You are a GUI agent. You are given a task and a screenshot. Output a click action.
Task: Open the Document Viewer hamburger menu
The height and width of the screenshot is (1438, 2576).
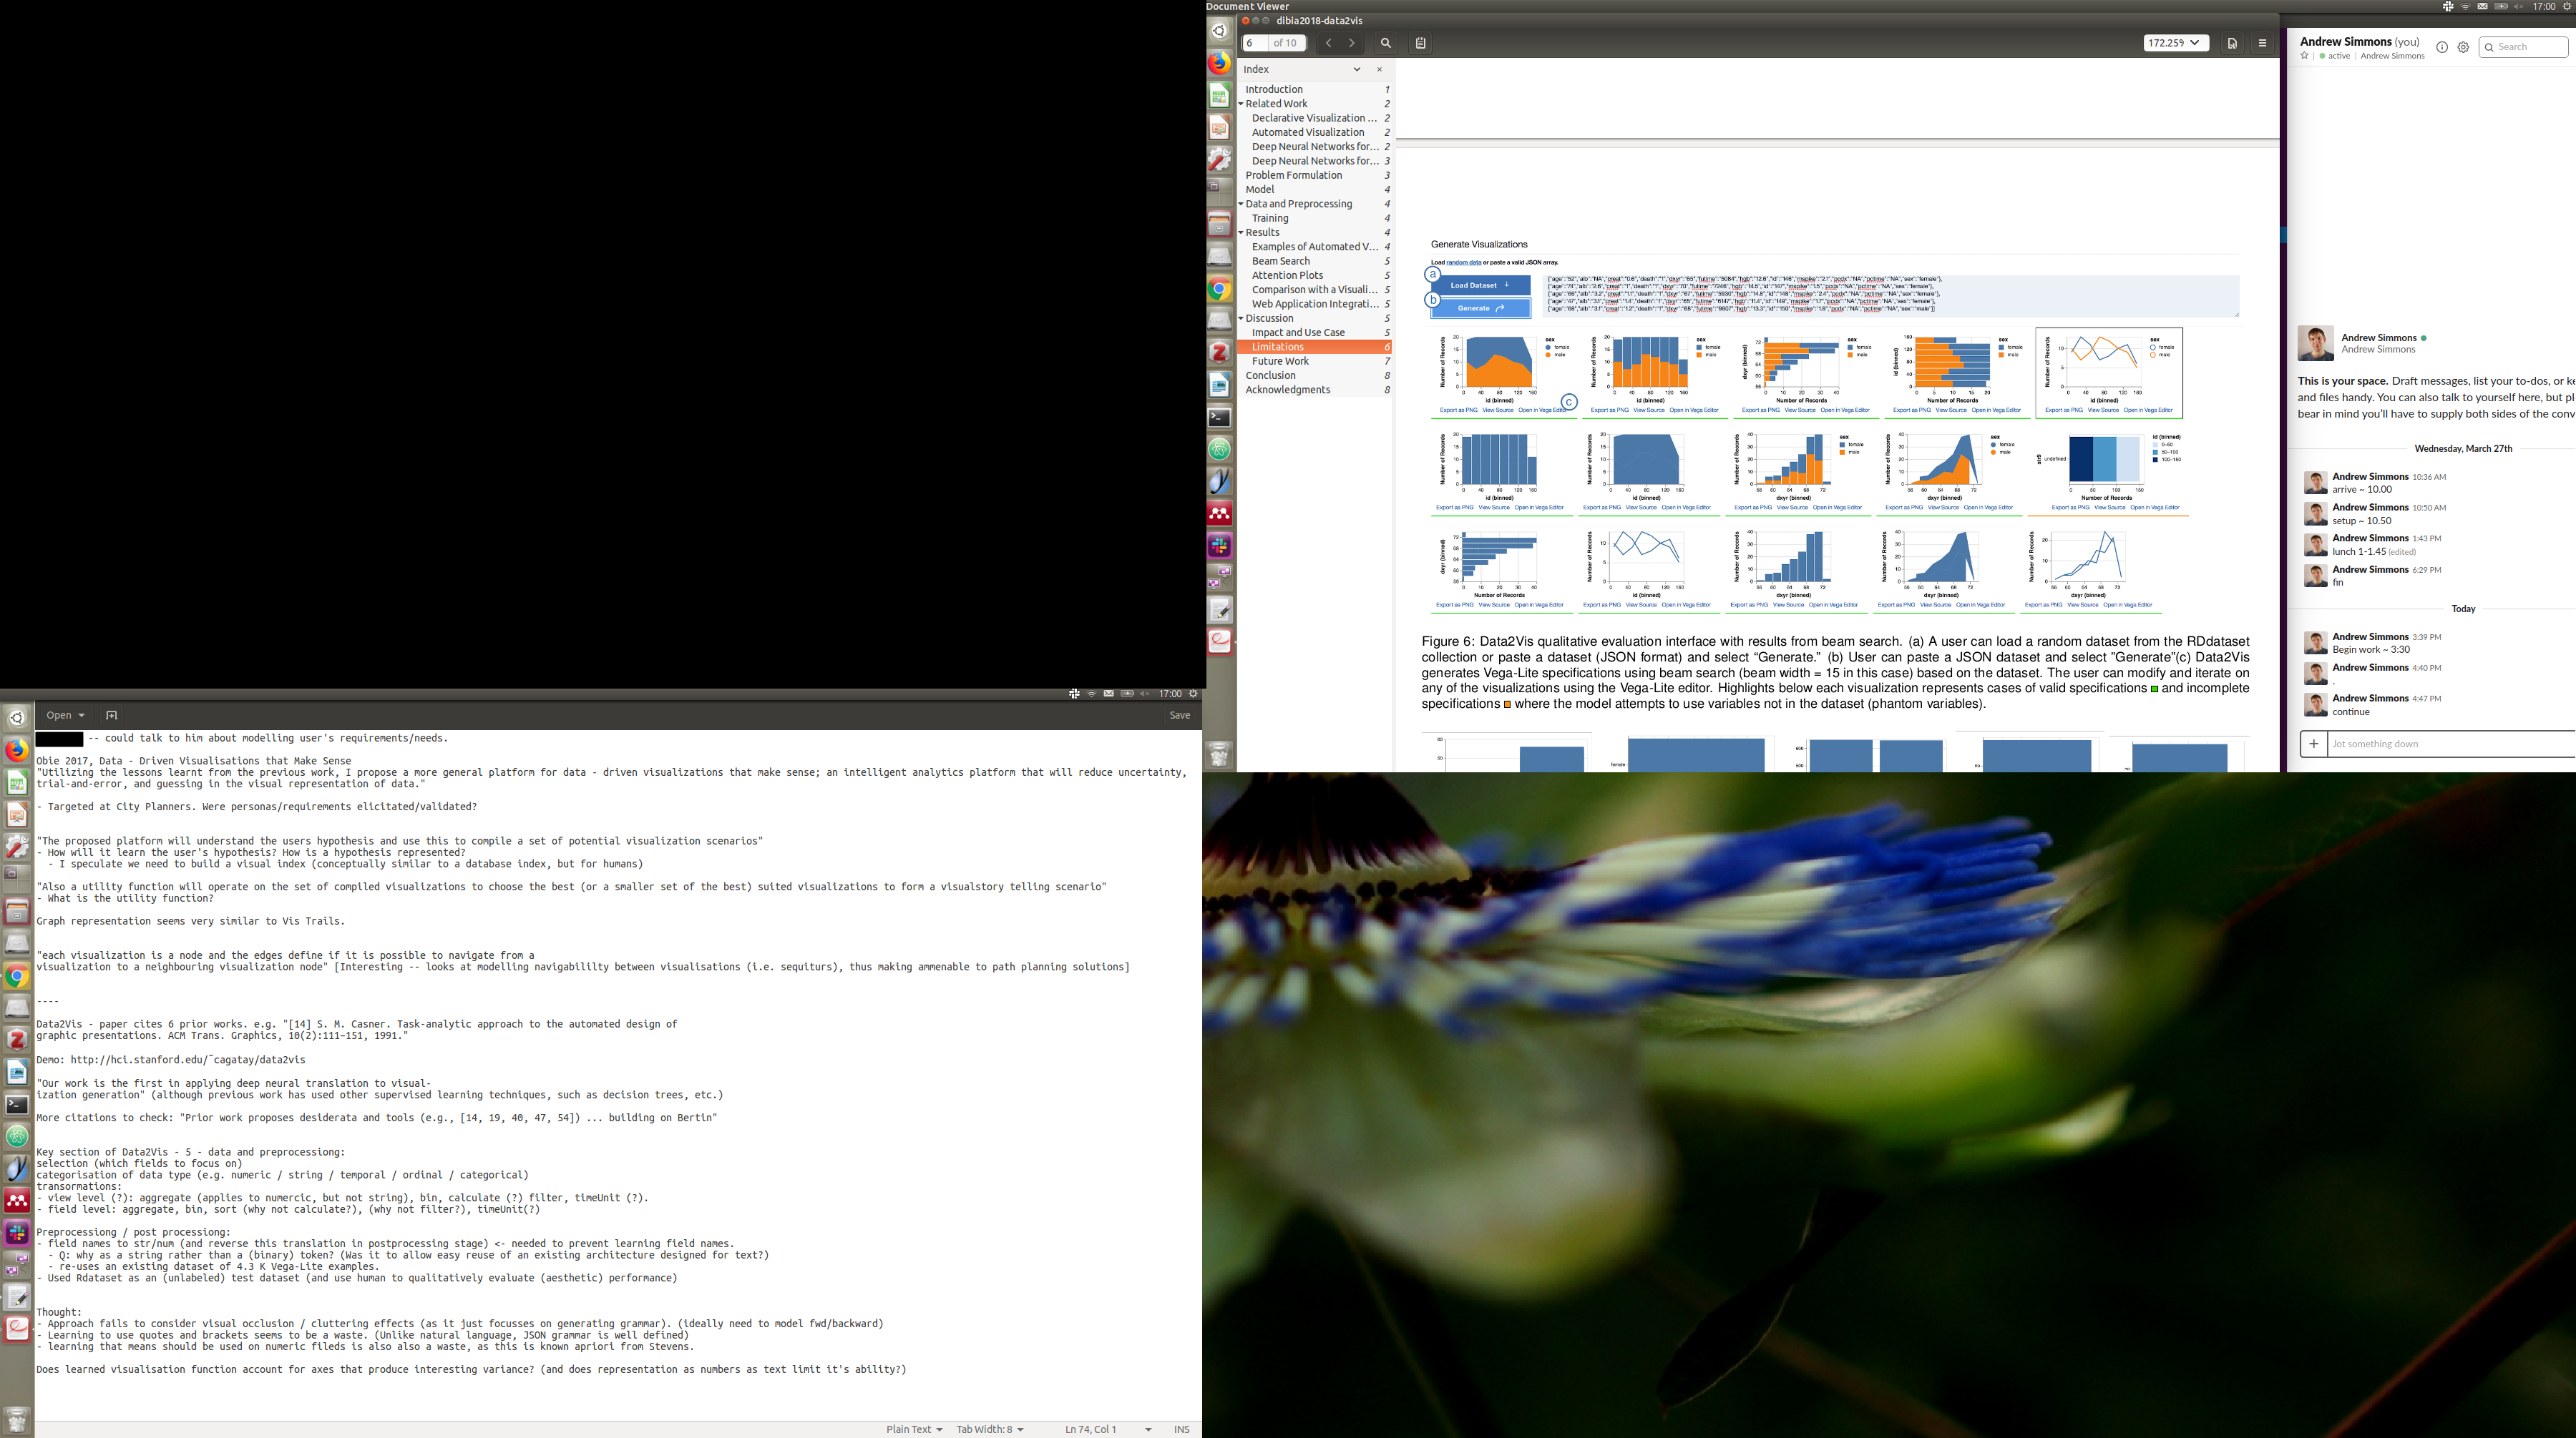pos(2262,43)
